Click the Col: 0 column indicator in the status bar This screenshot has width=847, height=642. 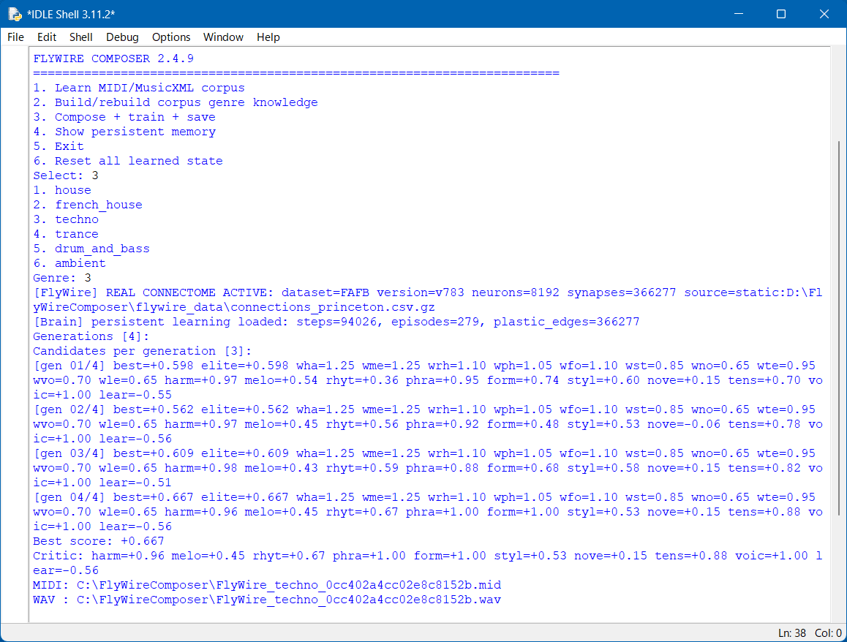click(x=828, y=632)
